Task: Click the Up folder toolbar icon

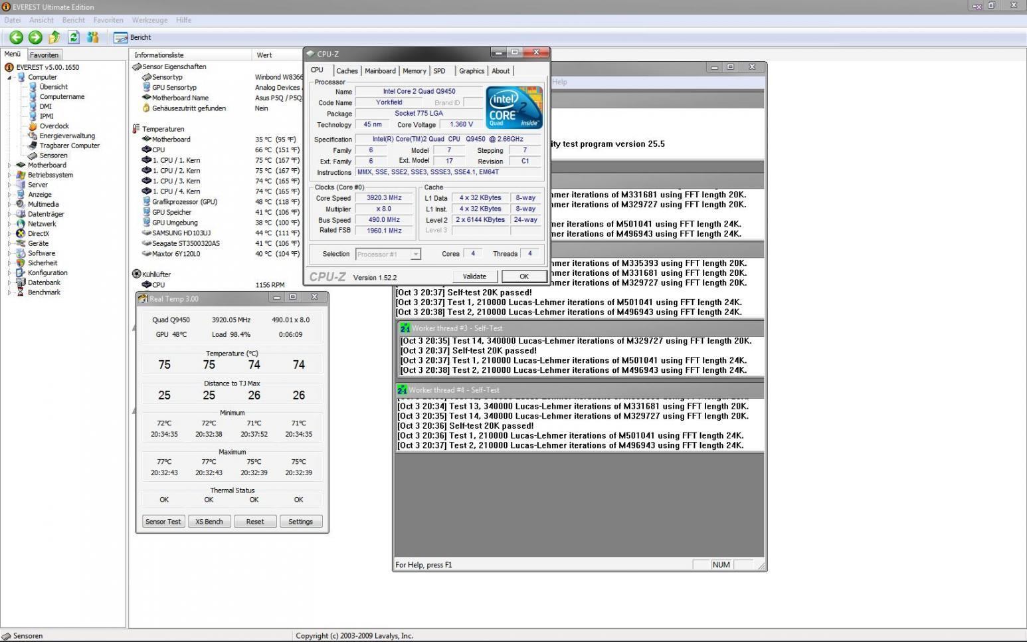Action: point(54,37)
